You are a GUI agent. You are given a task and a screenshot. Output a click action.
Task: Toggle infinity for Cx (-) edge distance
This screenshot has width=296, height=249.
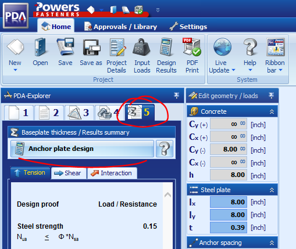click(x=242, y=161)
